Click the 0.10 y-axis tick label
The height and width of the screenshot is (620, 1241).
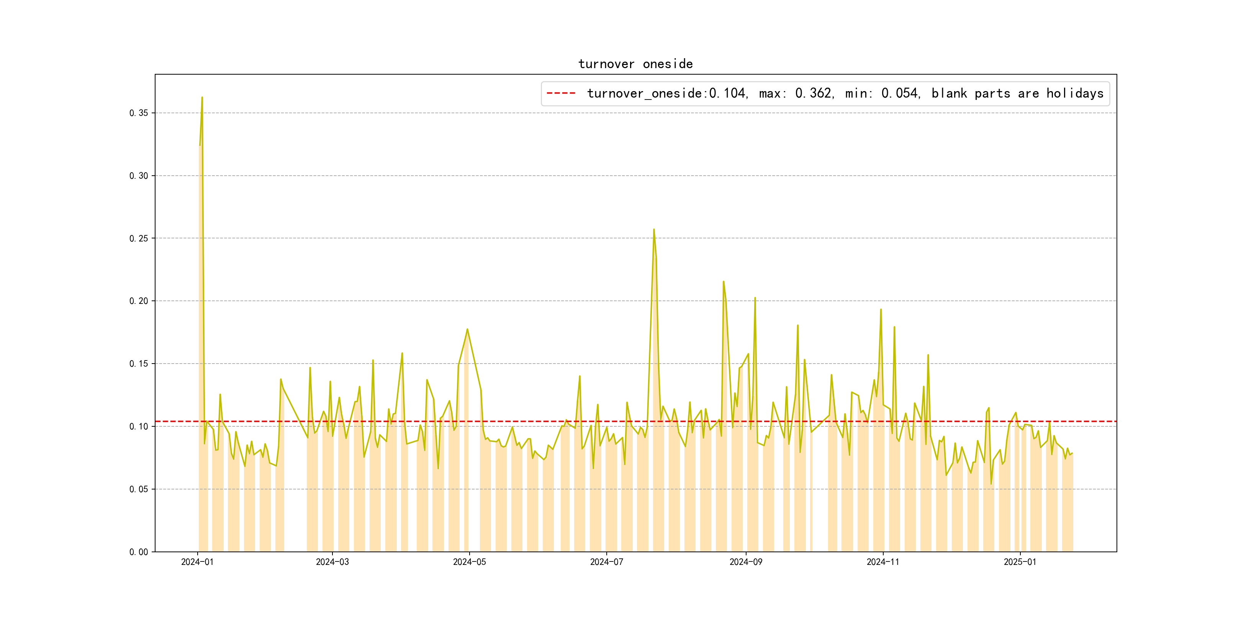point(139,426)
